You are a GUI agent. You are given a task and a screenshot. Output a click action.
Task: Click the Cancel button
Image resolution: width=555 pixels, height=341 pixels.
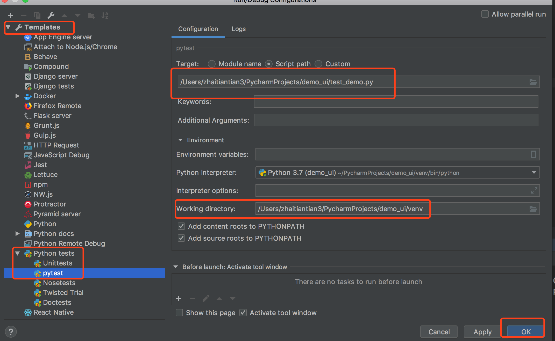click(x=439, y=332)
